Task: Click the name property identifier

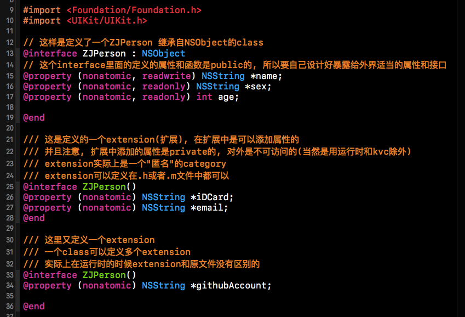Action: [x=268, y=76]
